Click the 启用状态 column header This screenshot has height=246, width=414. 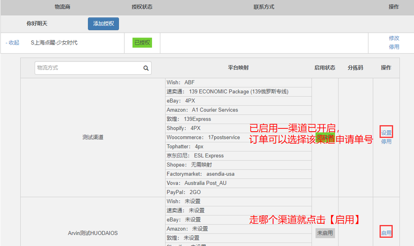pos(325,68)
